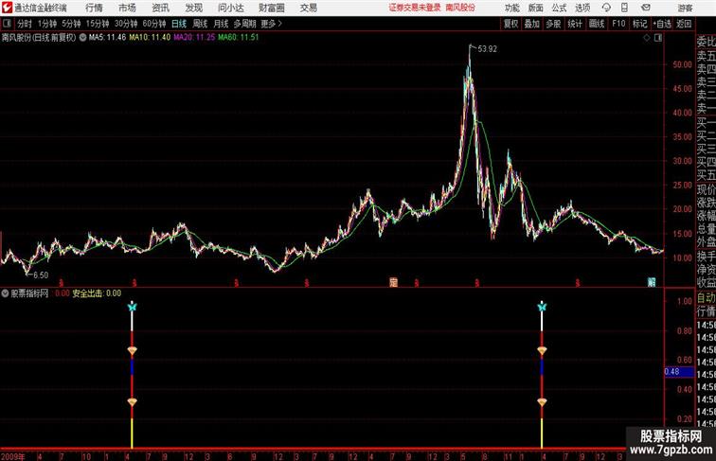
Task: Click the mobile phone icon in title bar
Action: coord(624,8)
